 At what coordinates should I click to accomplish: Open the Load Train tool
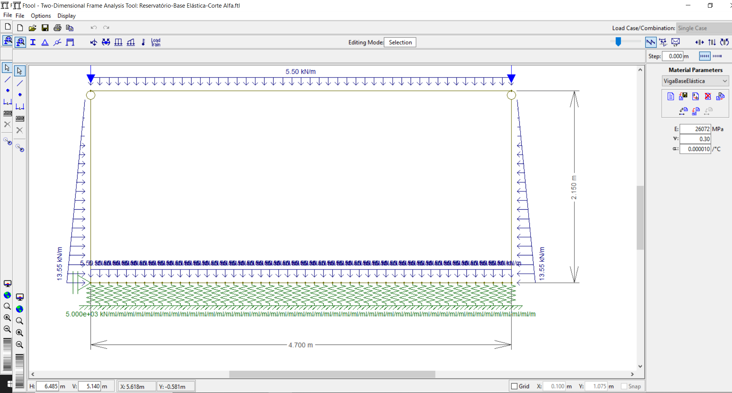(156, 42)
